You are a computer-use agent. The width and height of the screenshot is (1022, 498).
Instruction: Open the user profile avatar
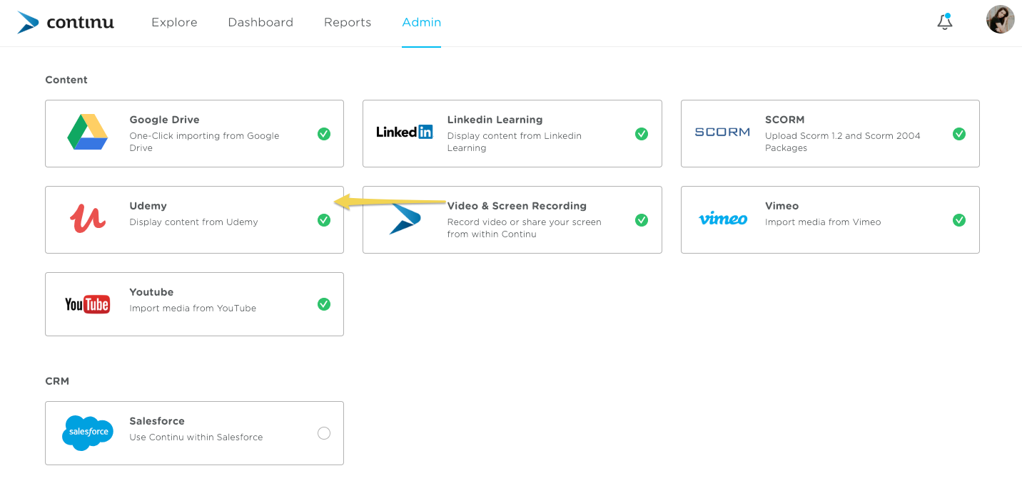tap(1001, 20)
